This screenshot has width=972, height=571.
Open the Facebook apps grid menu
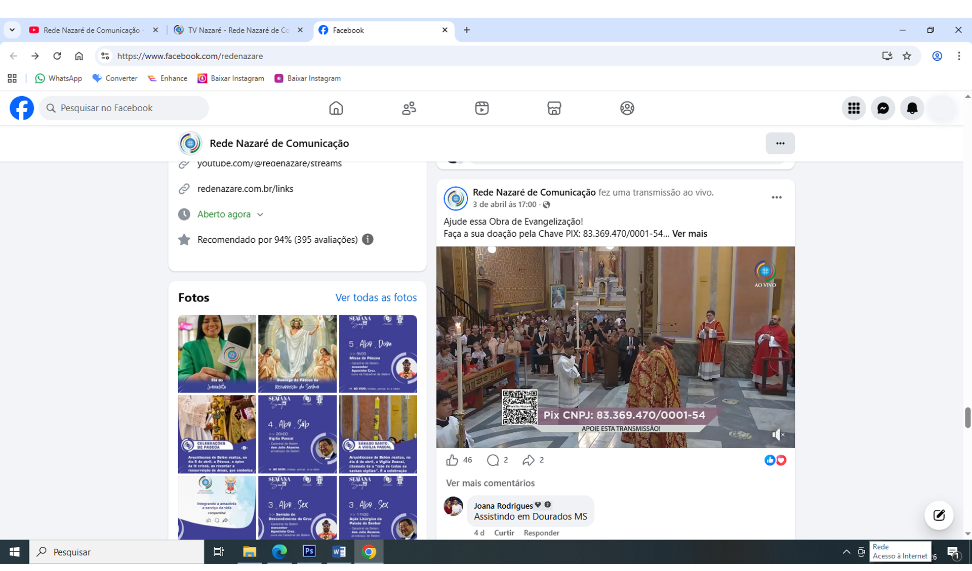tap(854, 108)
